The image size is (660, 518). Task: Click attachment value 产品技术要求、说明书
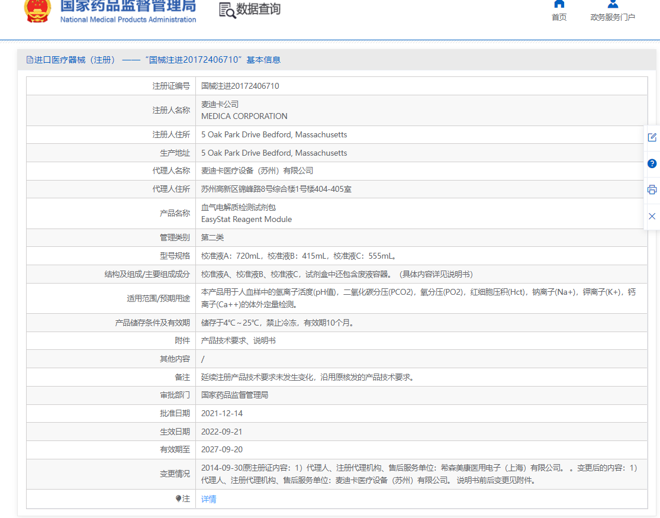[x=238, y=340]
